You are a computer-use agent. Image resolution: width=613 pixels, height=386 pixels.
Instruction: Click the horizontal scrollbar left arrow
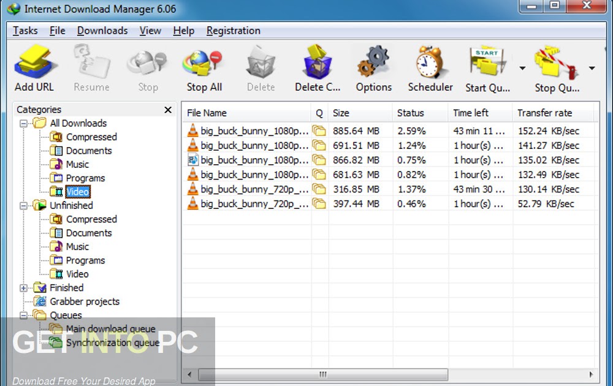189,375
